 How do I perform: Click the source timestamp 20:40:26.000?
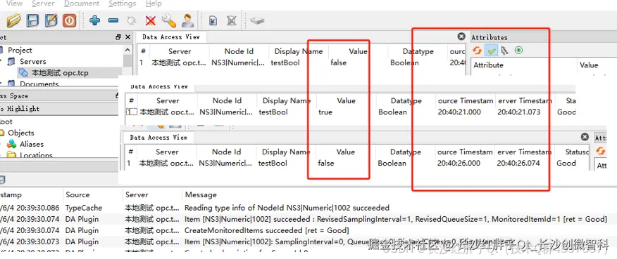(x=459, y=164)
